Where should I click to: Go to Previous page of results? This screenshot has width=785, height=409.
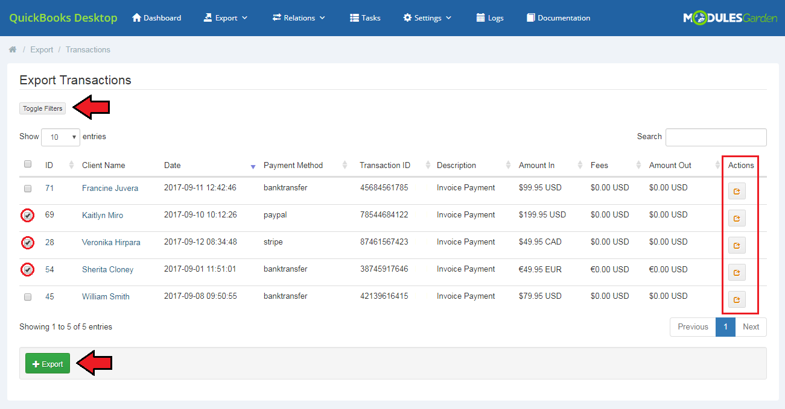tap(693, 326)
